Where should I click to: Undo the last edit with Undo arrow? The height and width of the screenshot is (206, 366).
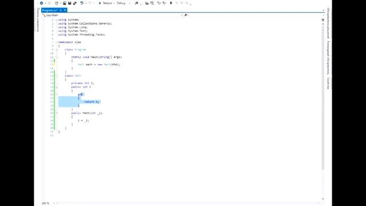82,3
